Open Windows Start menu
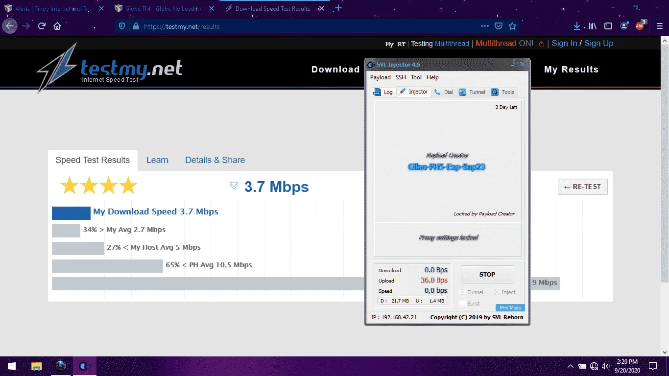This screenshot has height=376, width=669. coord(12,366)
